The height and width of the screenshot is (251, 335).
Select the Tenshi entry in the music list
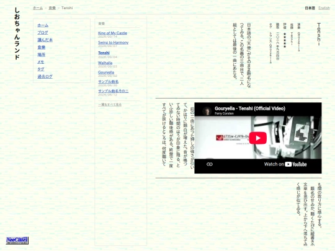point(104,53)
